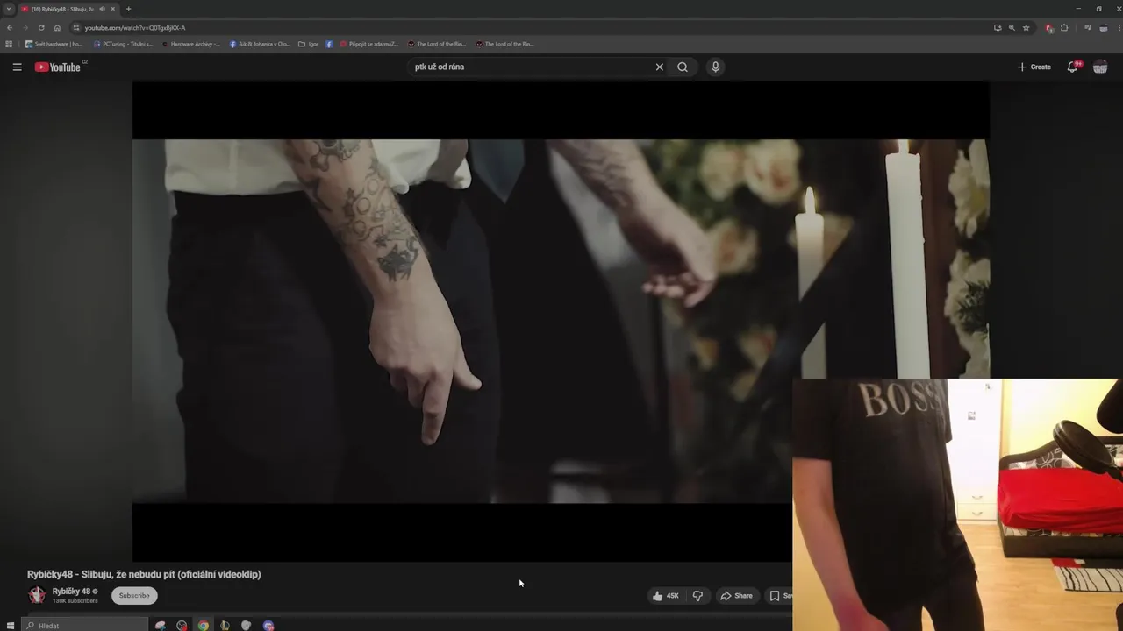Open the Rybičky 48 channel avatar
This screenshot has width=1123, height=631.
37,595
